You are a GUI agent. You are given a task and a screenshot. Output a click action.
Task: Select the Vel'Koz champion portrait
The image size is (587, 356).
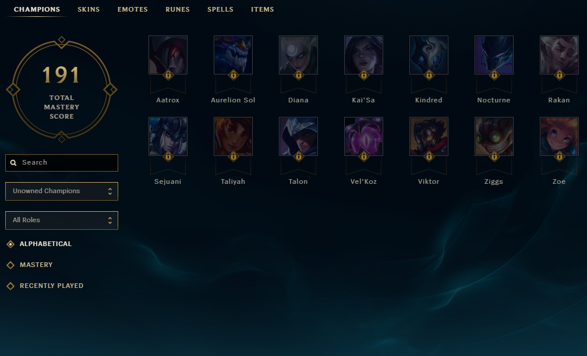363,137
